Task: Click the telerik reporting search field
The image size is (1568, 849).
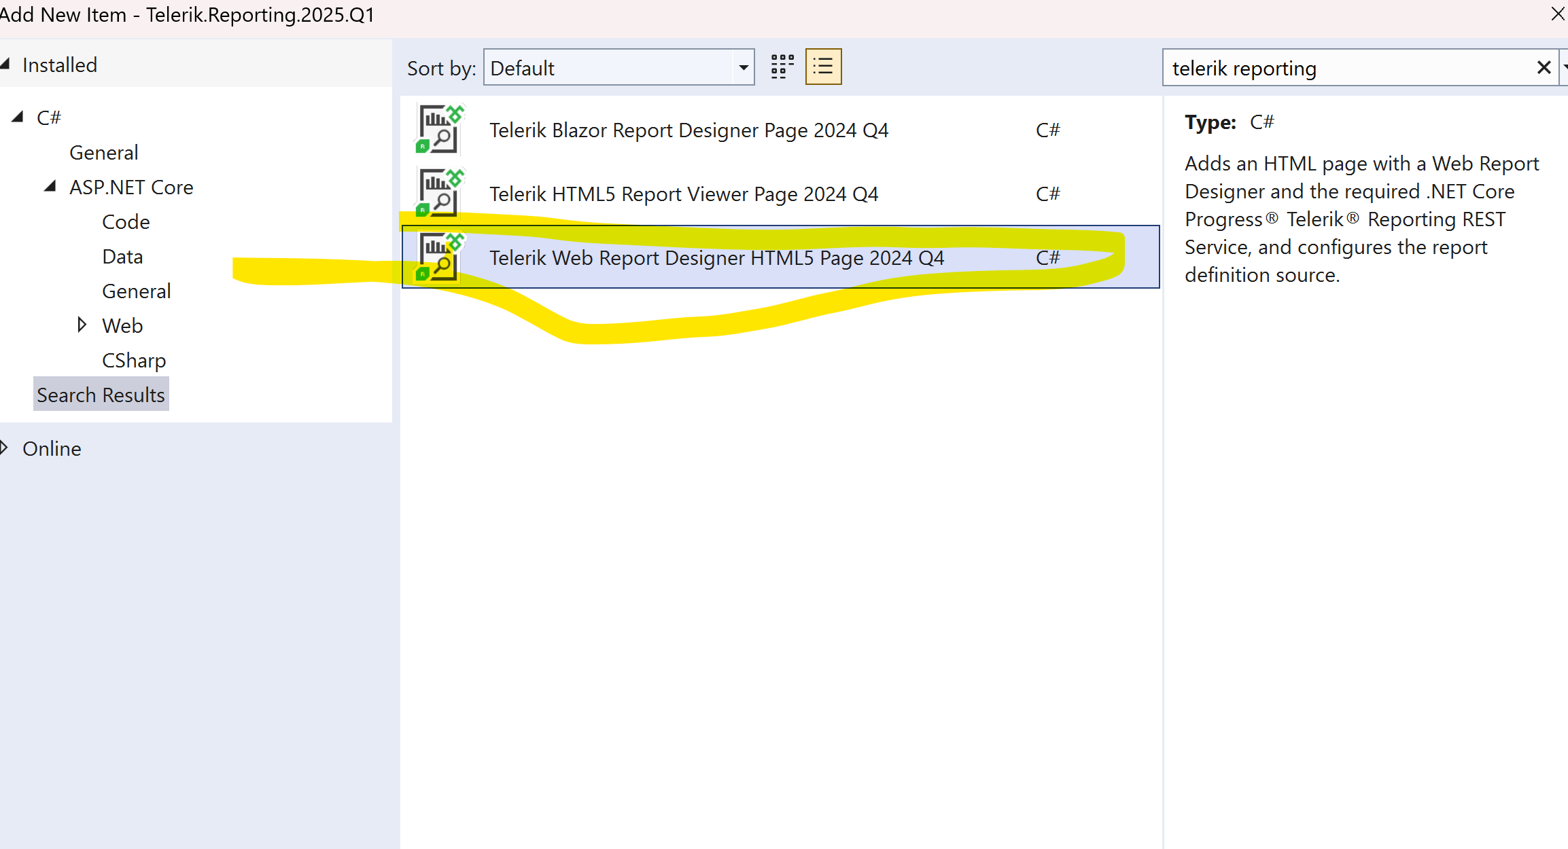Action: pyautogui.click(x=1346, y=68)
